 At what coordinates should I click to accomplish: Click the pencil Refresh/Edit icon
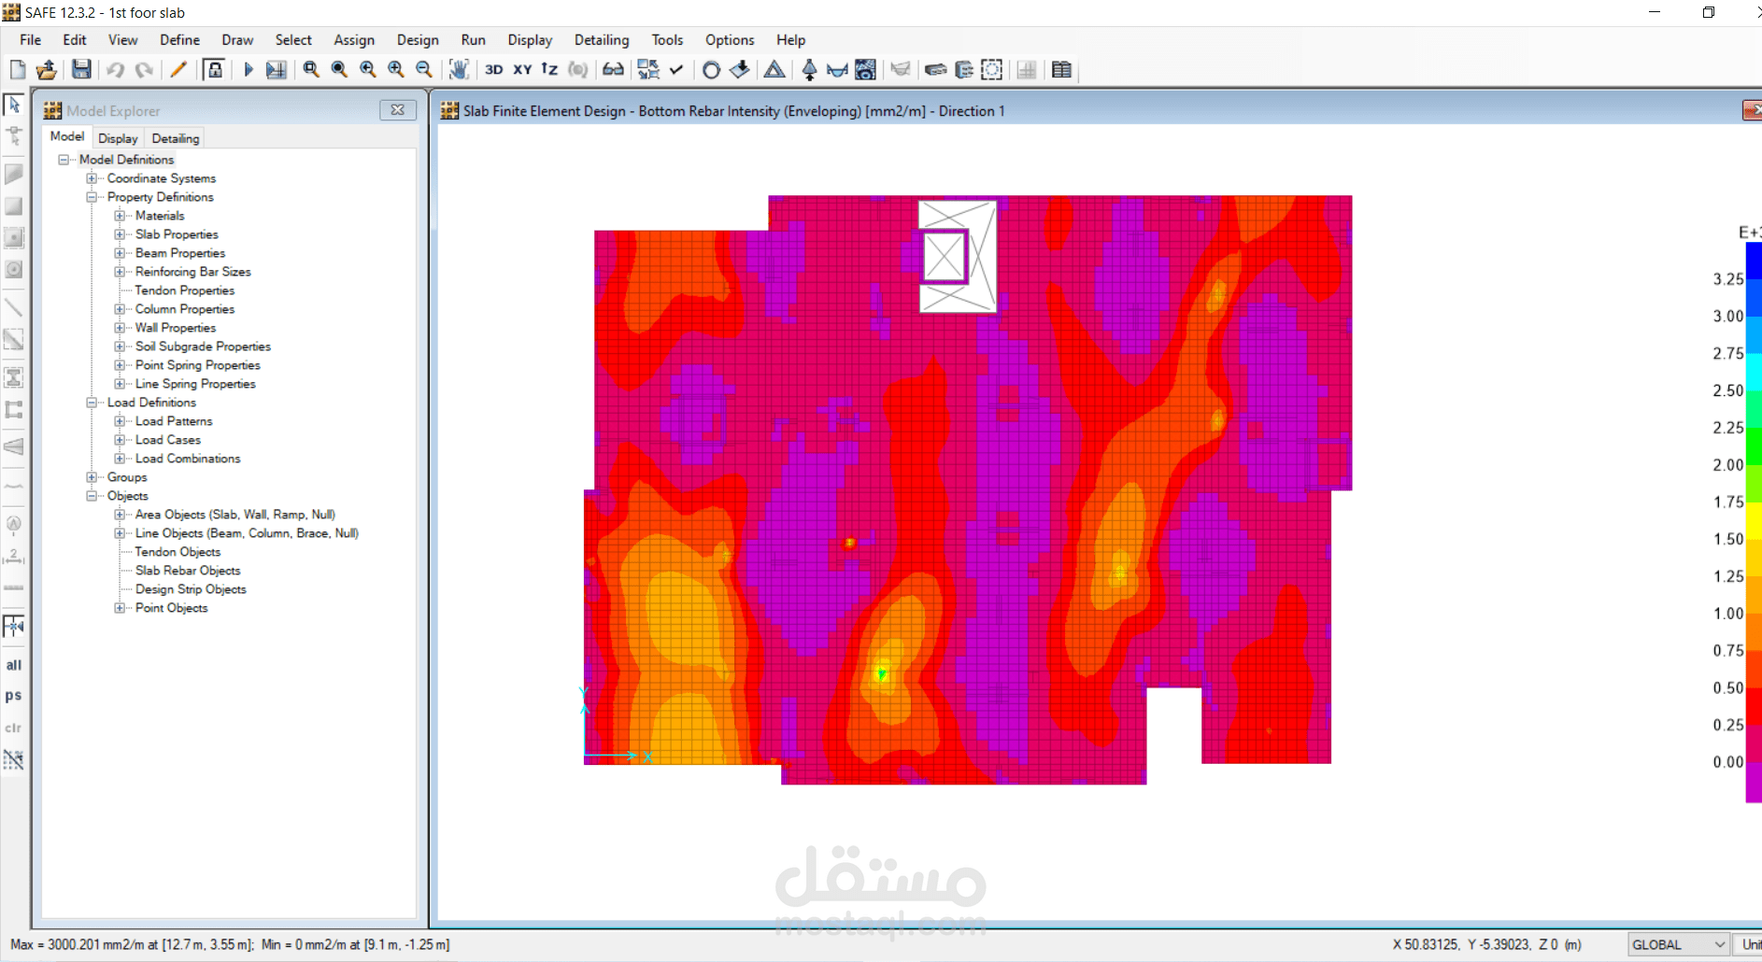point(178,70)
